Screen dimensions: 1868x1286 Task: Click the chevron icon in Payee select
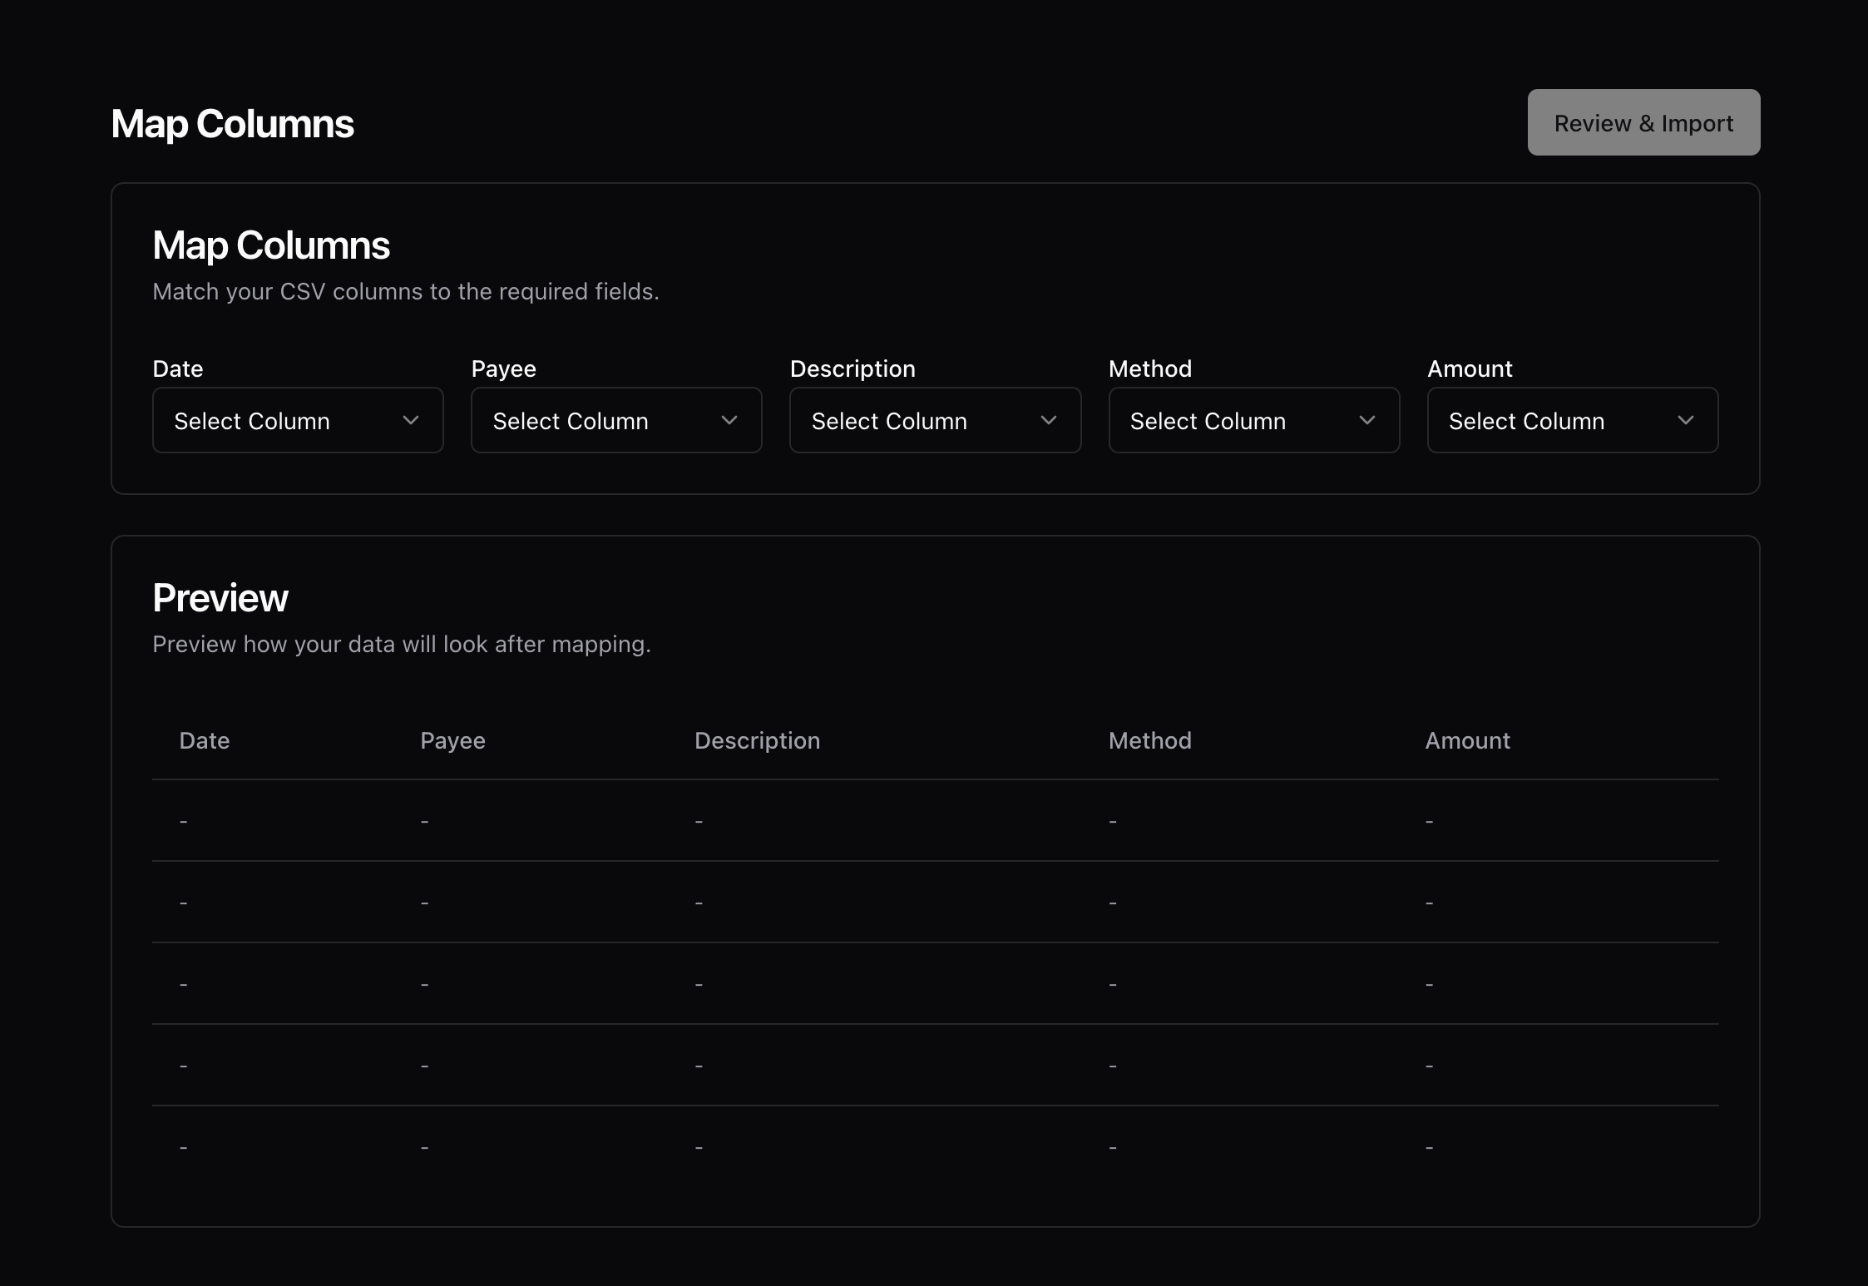729,420
